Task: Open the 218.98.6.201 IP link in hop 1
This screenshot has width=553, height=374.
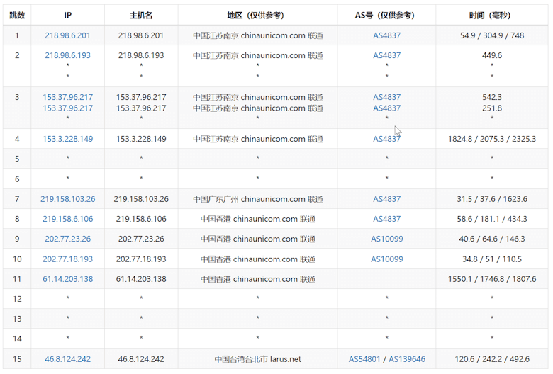Action: pos(67,35)
